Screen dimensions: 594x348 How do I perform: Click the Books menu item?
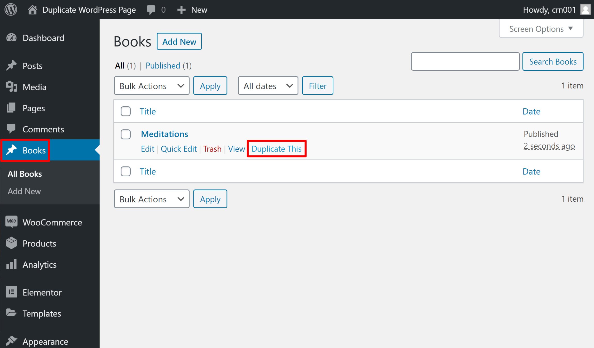34,150
